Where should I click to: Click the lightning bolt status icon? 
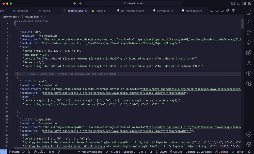click(x=59, y=152)
